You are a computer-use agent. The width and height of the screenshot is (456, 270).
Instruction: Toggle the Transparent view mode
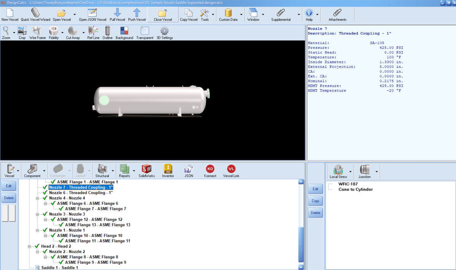coord(144,33)
